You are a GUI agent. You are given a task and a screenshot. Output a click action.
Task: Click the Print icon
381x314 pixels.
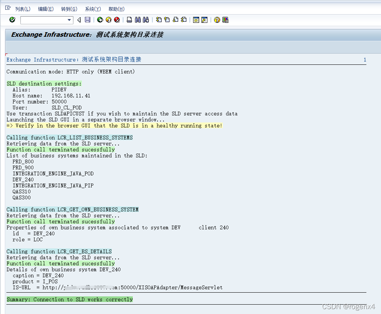pos(129,20)
